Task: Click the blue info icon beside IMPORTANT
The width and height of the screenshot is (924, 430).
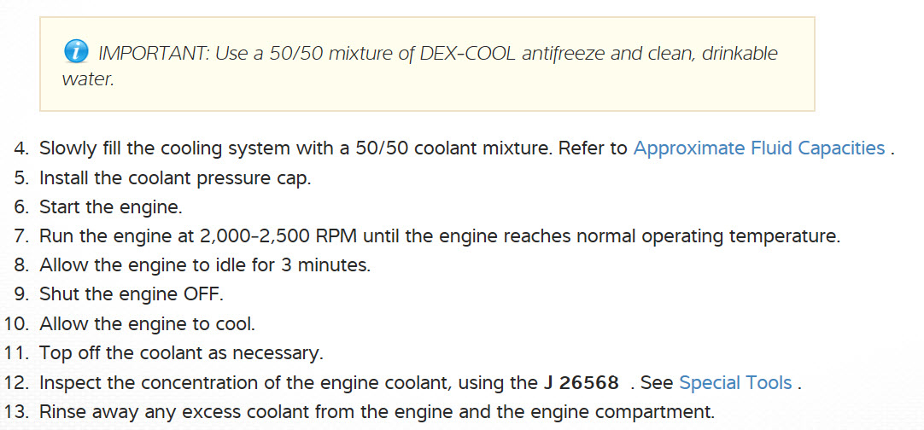Action: click(x=77, y=53)
